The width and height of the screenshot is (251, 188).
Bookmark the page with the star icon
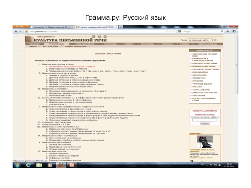(168, 32)
